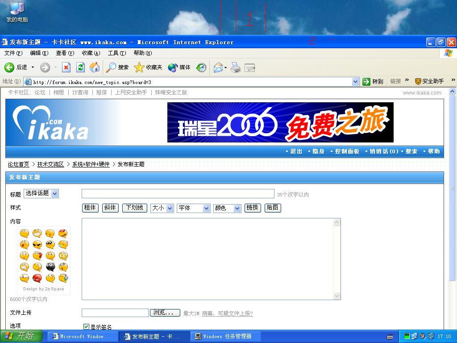Click the Mail envelope toolbar icon
The image size is (457, 343).
pos(218,67)
